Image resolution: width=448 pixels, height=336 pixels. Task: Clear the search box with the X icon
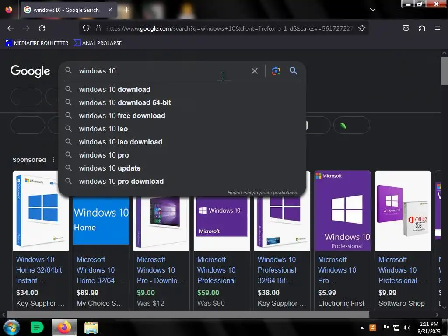pos(254,71)
